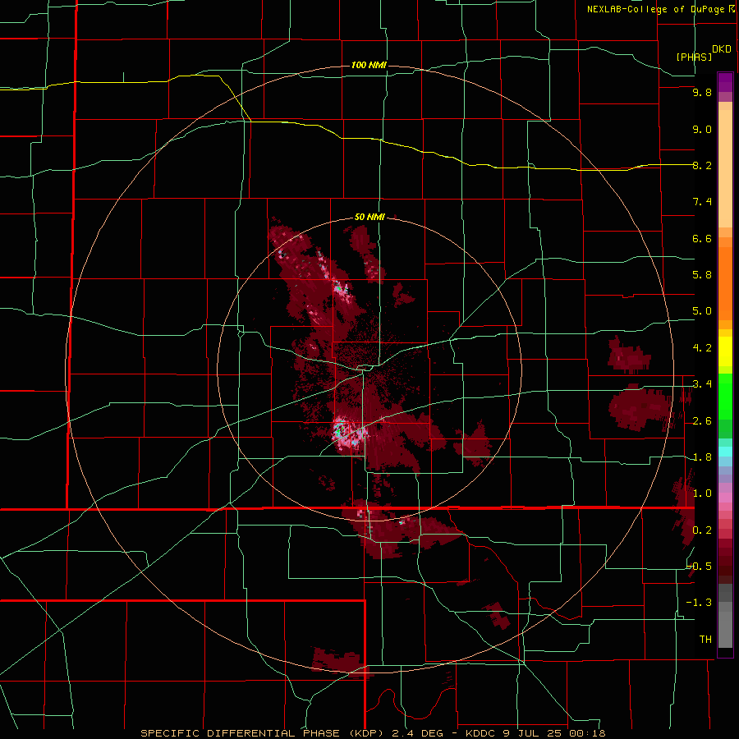This screenshot has width=739, height=739.
Task: Click the 7.4 scale value
Action: [702, 202]
